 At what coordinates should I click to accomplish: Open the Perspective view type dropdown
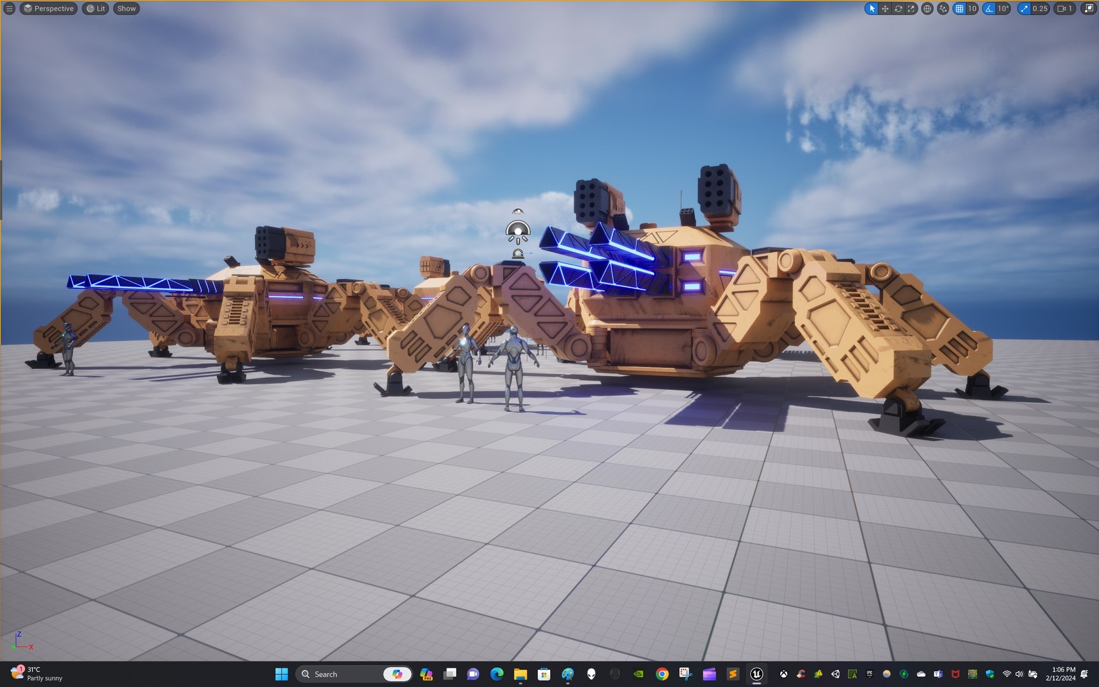point(48,8)
